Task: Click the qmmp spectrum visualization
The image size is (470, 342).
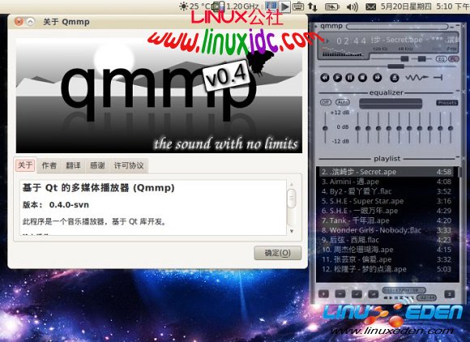Action: (x=343, y=53)
